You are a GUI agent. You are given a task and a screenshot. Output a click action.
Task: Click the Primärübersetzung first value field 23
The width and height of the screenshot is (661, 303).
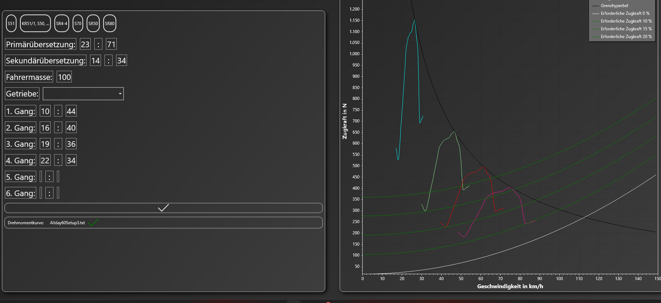click(x=85, y=44)
